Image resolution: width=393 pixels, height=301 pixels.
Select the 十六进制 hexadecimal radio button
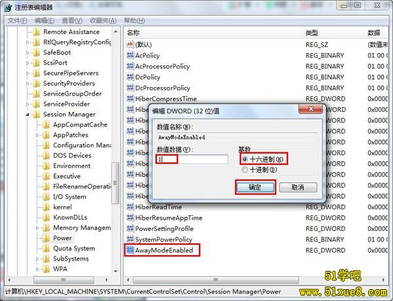click(x=245, y=159)
